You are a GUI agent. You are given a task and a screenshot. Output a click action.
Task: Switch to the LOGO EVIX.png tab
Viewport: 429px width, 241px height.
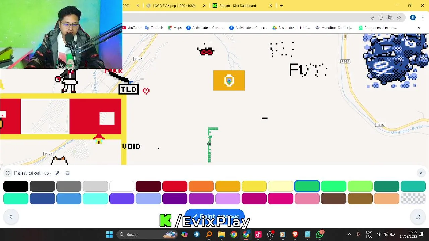174,6
